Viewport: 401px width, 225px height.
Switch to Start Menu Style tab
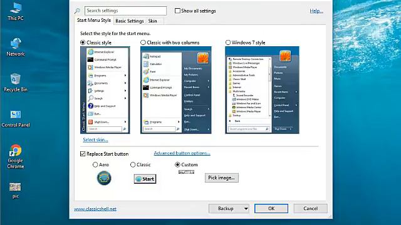click(94, 21)
